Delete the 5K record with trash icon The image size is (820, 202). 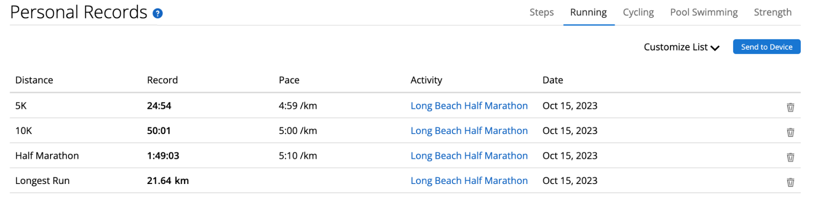(790, 107)
